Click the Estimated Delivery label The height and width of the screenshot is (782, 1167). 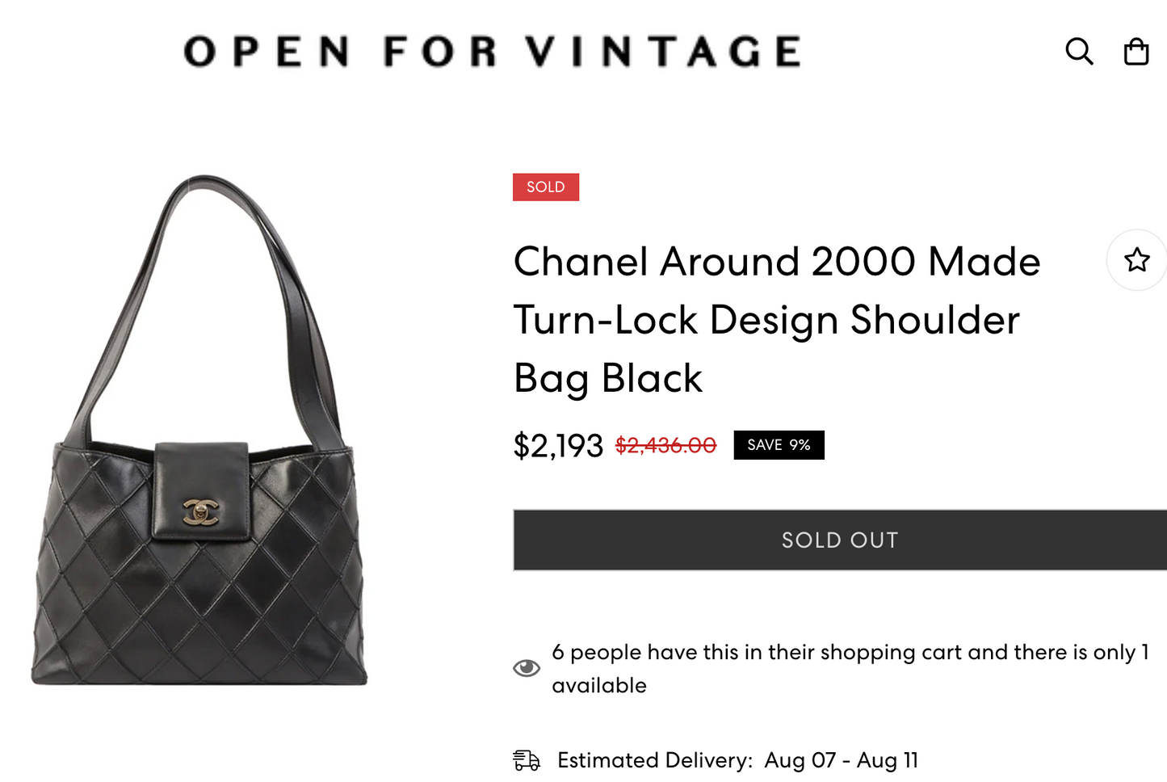point(655,760)
